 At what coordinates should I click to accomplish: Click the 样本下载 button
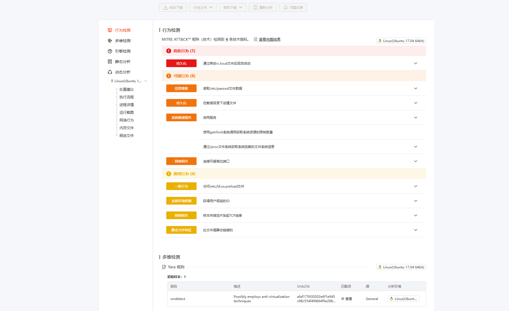(173, 7)
